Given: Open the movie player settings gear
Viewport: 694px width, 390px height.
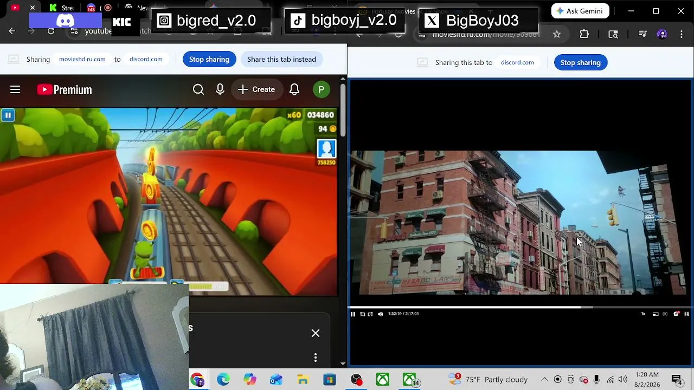Looking at the screenshot, I should click(676, 314).
